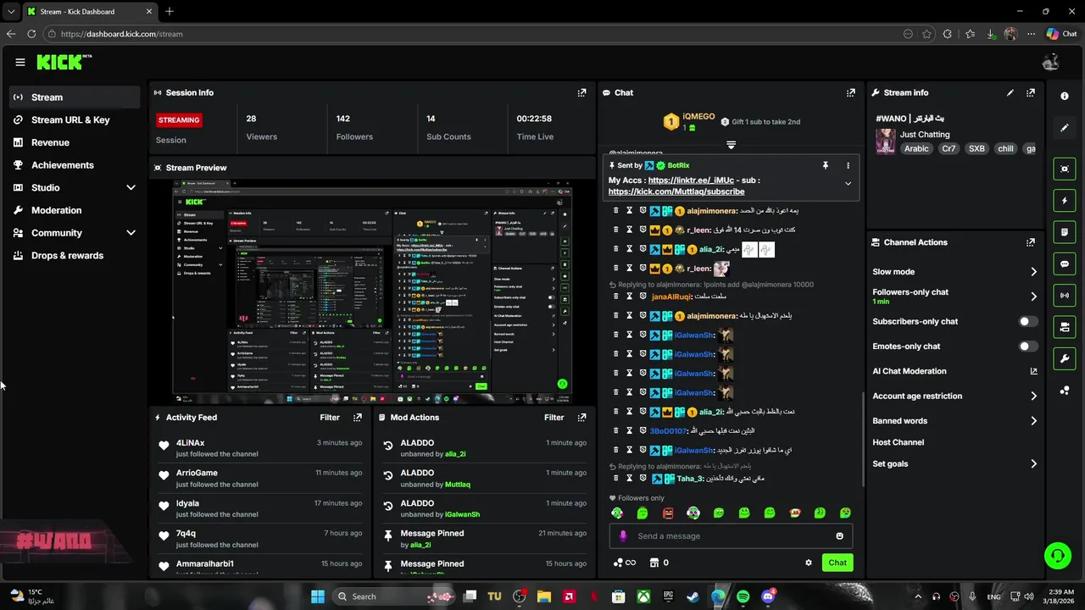
Task: Pop out the Channel Actions panel
Action: 1031,242
